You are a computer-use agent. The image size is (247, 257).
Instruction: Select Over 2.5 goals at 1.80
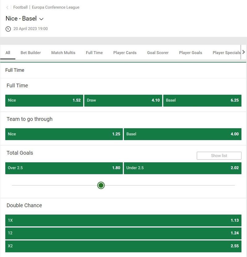(64, 168)
